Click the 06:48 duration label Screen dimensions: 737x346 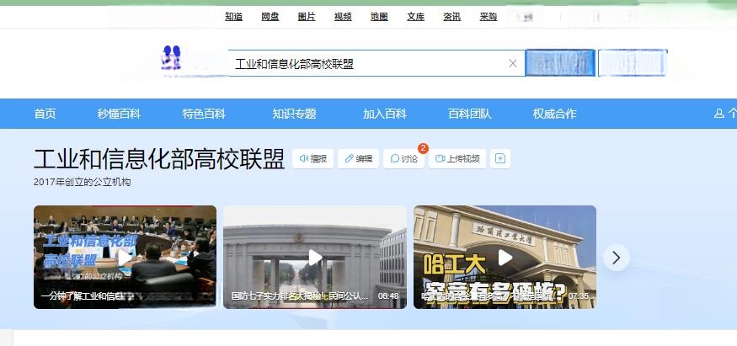click(x=388, y=296)
